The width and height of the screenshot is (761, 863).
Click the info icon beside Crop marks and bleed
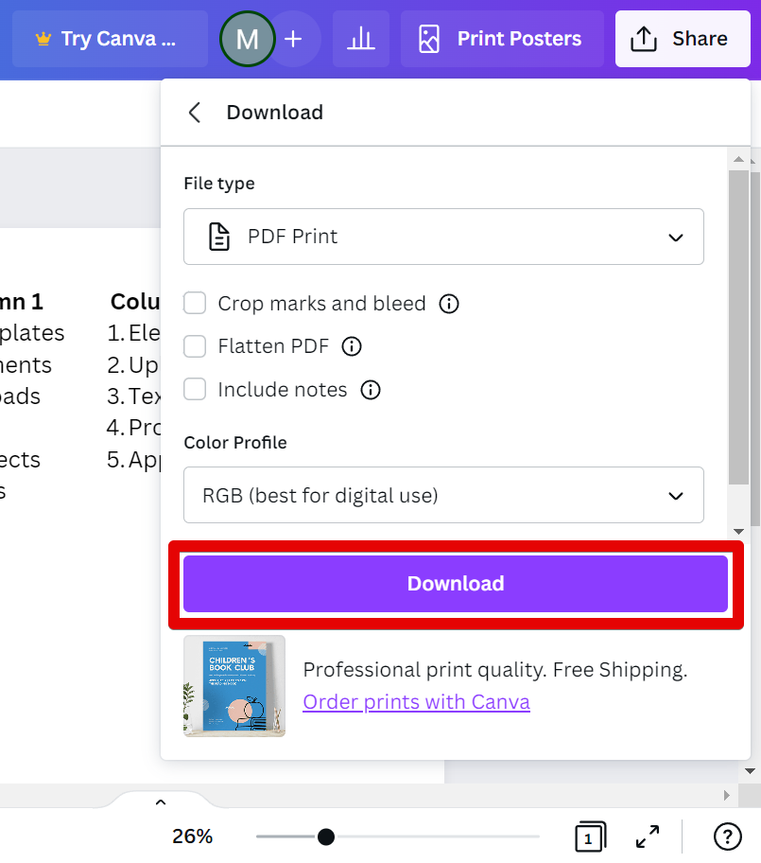click(450, 304)
